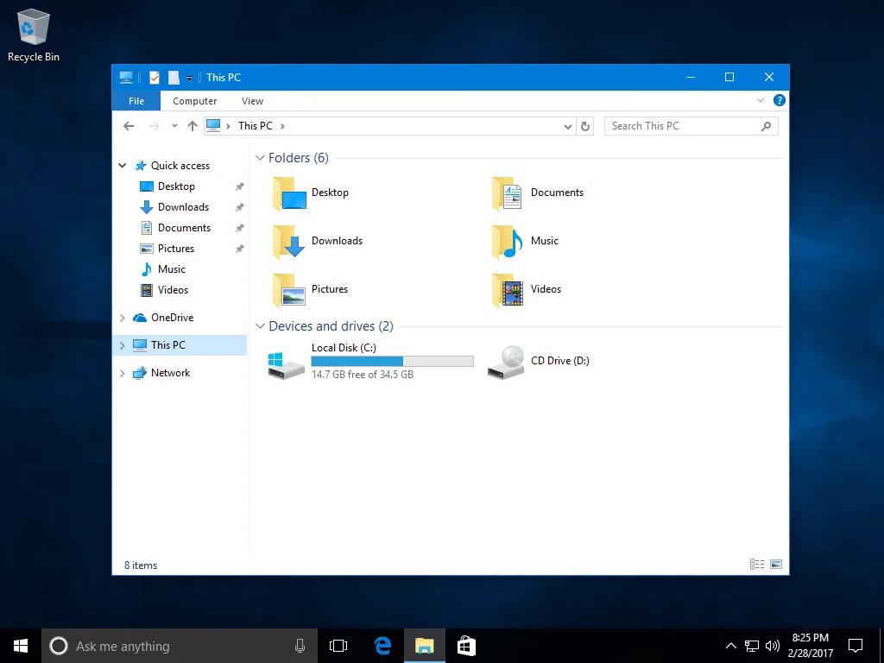Click the Properties quick access toolbar icon
The width and height of the screenshot is (884, 663).
click(155, 77)
